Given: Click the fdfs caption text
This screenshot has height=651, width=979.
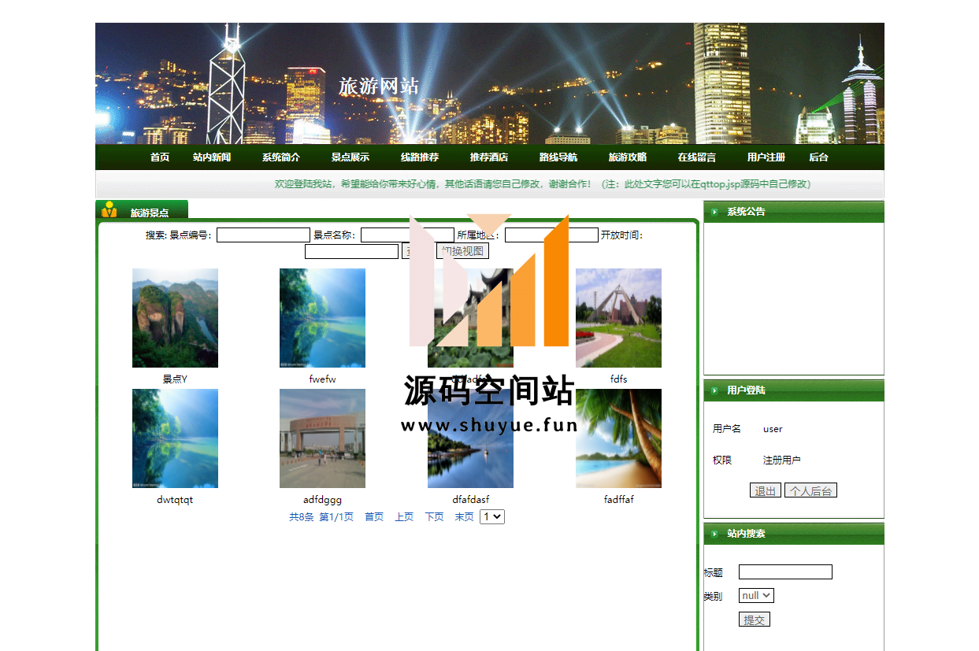Looking at the screenshot, I should (618, 379).
